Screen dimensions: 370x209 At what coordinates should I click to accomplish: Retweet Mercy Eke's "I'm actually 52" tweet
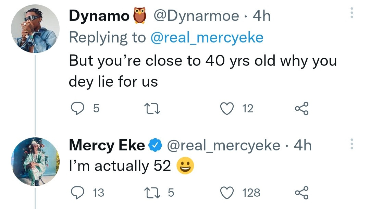(x=151, y=193)
